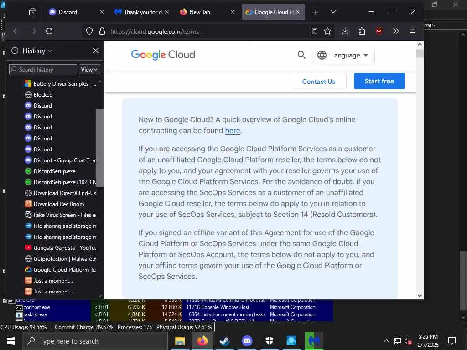This screenshot has width=467, height=350.
Task: Close the History sidebar
Action: pyautogui.click(x=96, y=51)
